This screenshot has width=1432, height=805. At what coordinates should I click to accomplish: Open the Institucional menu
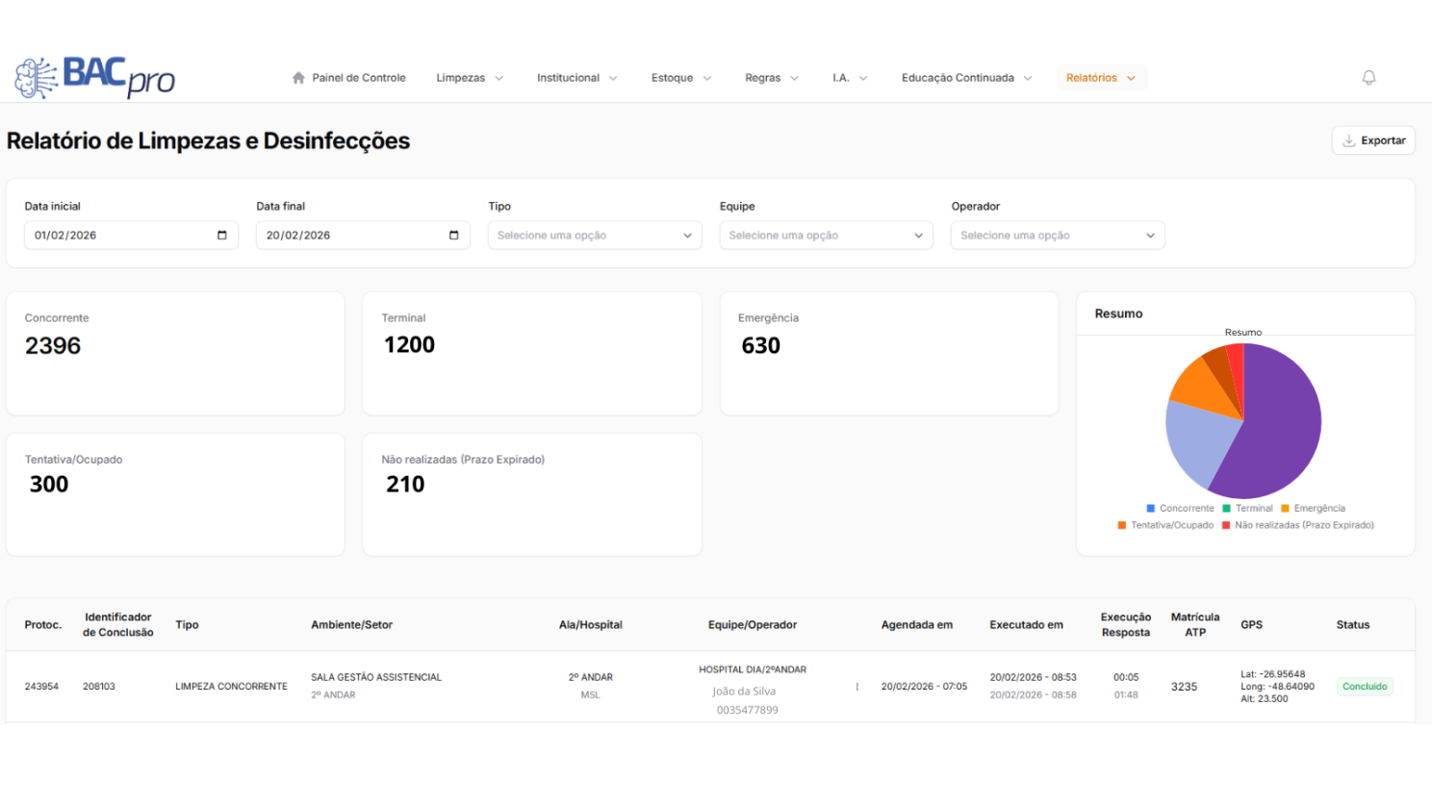(x=577, y=78)
